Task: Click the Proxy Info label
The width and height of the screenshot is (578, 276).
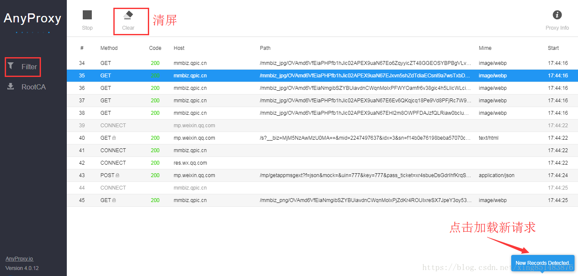Action: click(557, 28)
